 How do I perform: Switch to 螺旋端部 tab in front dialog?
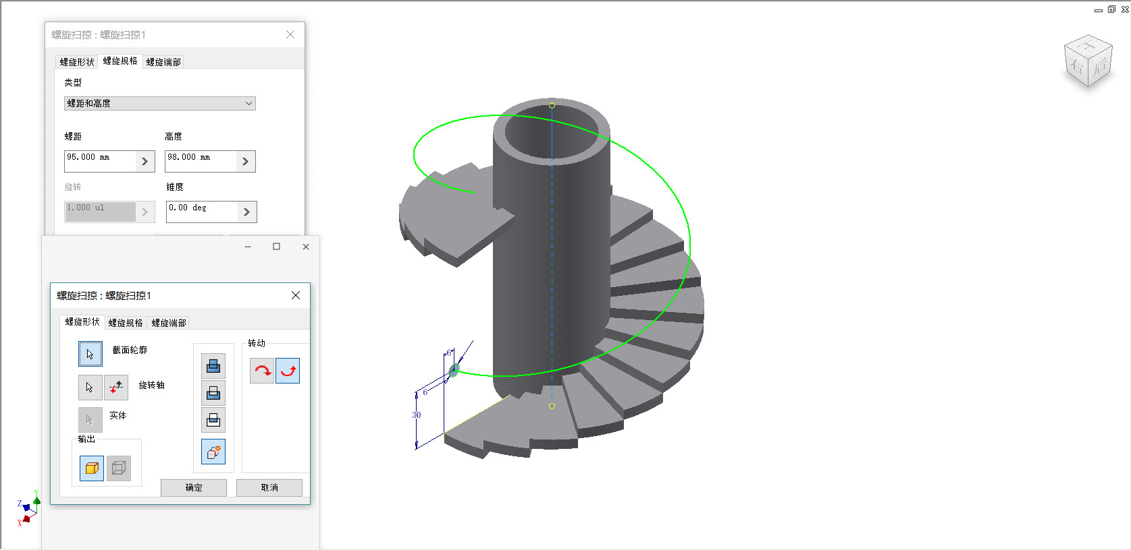(169, 323)
